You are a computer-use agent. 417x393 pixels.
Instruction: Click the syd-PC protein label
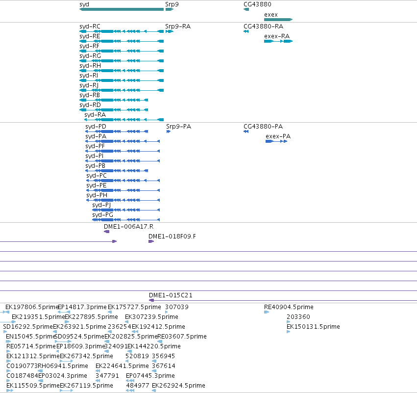97,176
